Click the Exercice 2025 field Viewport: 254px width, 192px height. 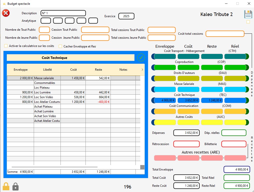[126, 16]
